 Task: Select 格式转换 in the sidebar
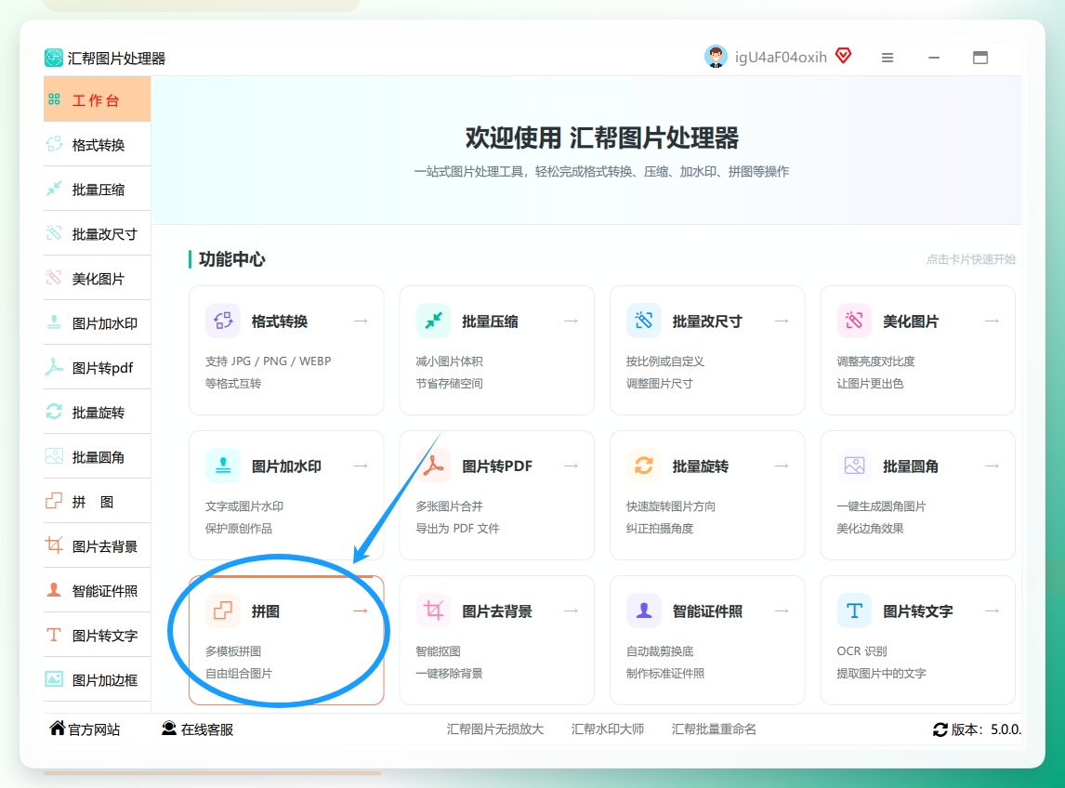(x=98, y=144)
